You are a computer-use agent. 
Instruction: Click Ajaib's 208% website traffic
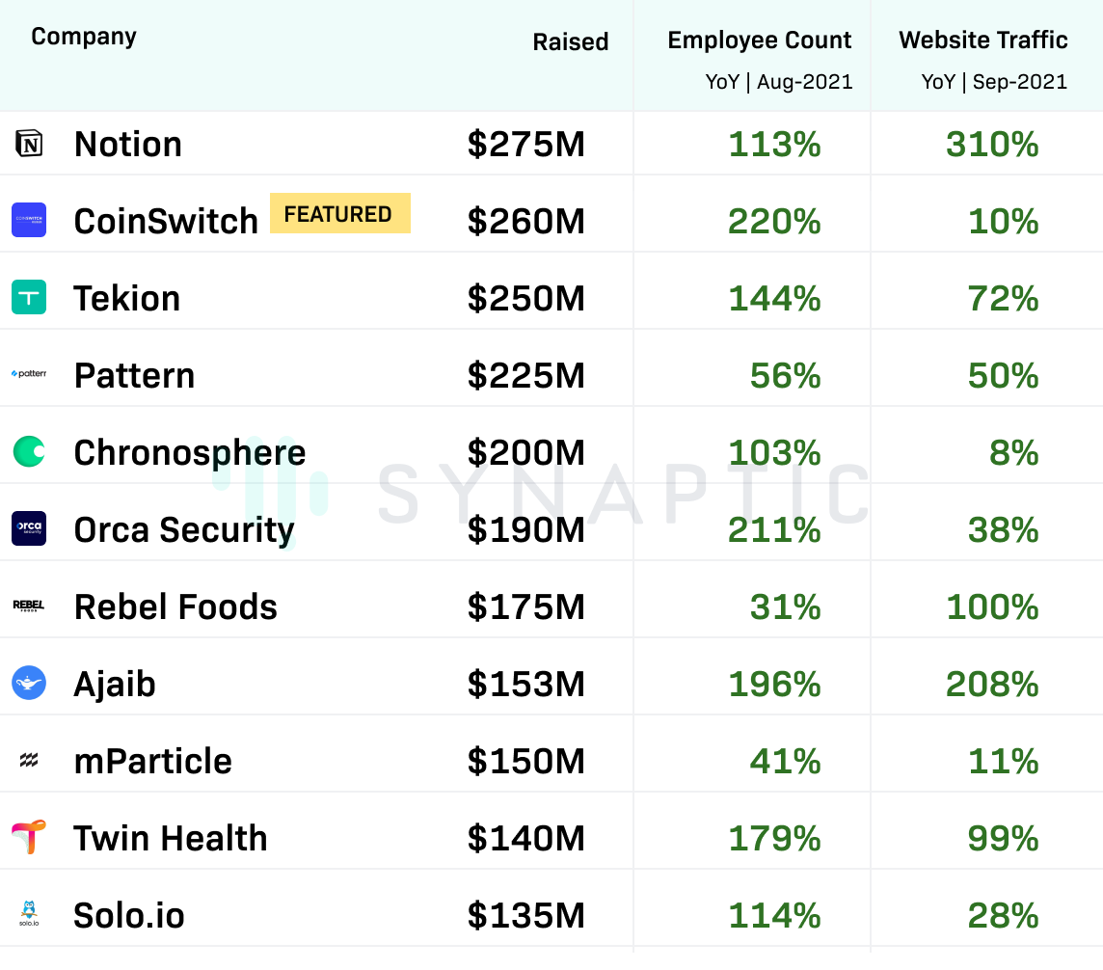(x=992, y=685)
